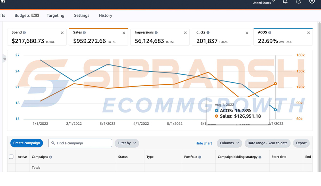Image resolution: width=321 pixels, height=186 pixels.
Task: Click the info icon beside ACOS metric
Action: (270, 33)
